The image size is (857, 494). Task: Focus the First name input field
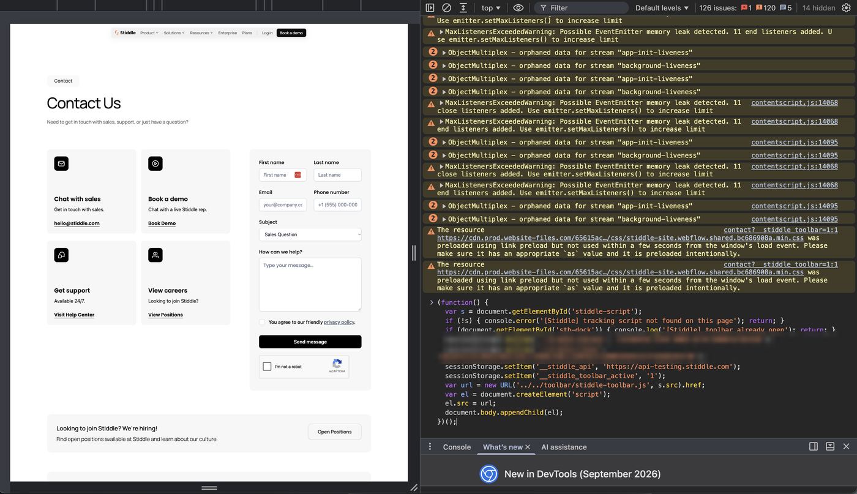point(282,175)
